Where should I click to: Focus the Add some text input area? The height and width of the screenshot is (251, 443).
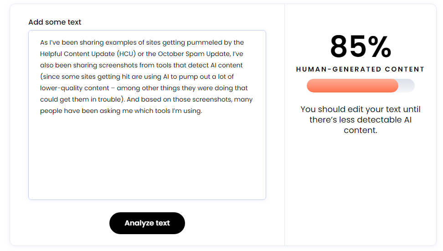(x=147, y=115)
